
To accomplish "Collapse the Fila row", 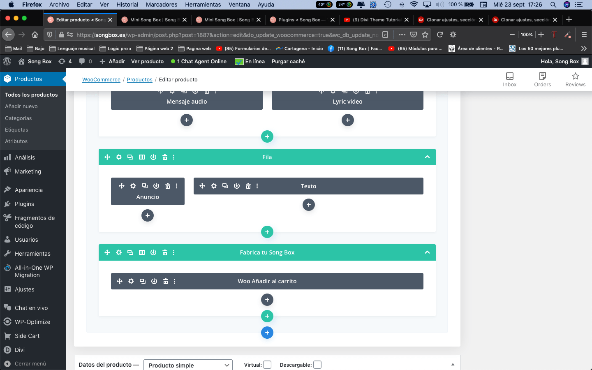I will tap(427, 157).
